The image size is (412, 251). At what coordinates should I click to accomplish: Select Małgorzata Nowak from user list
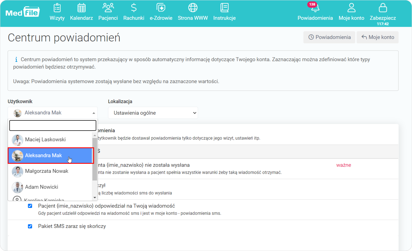50,171
